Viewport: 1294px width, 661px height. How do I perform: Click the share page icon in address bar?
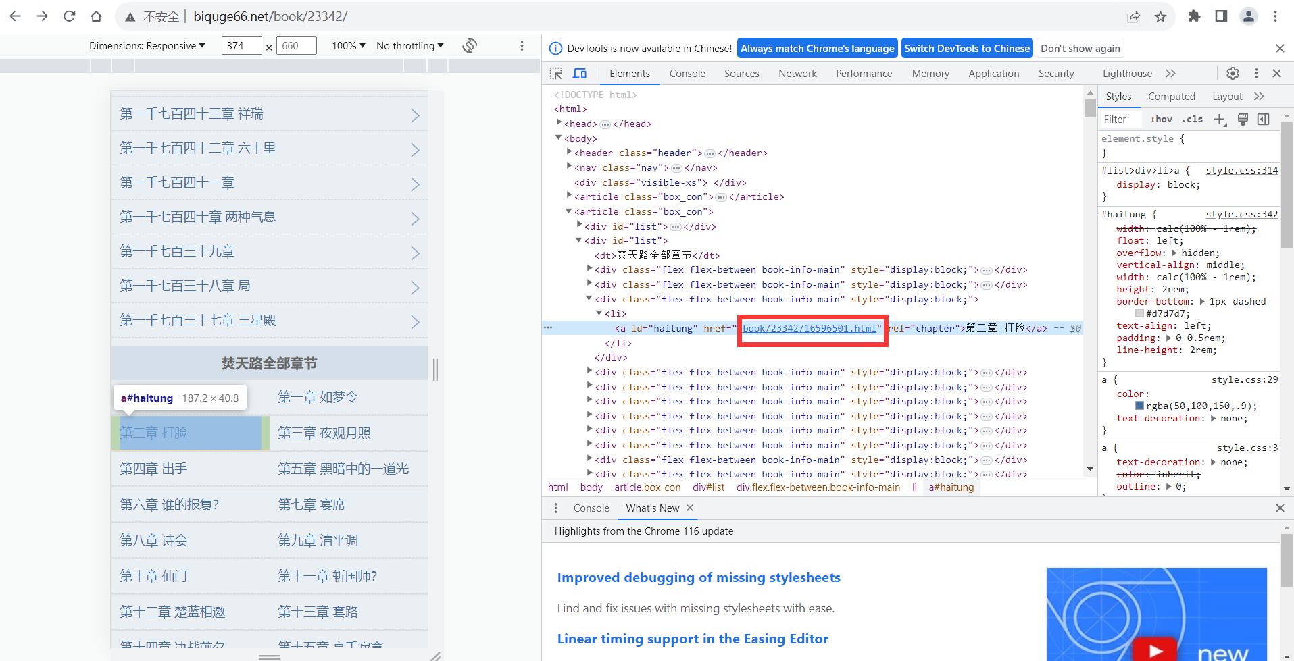pos(1133,17)
